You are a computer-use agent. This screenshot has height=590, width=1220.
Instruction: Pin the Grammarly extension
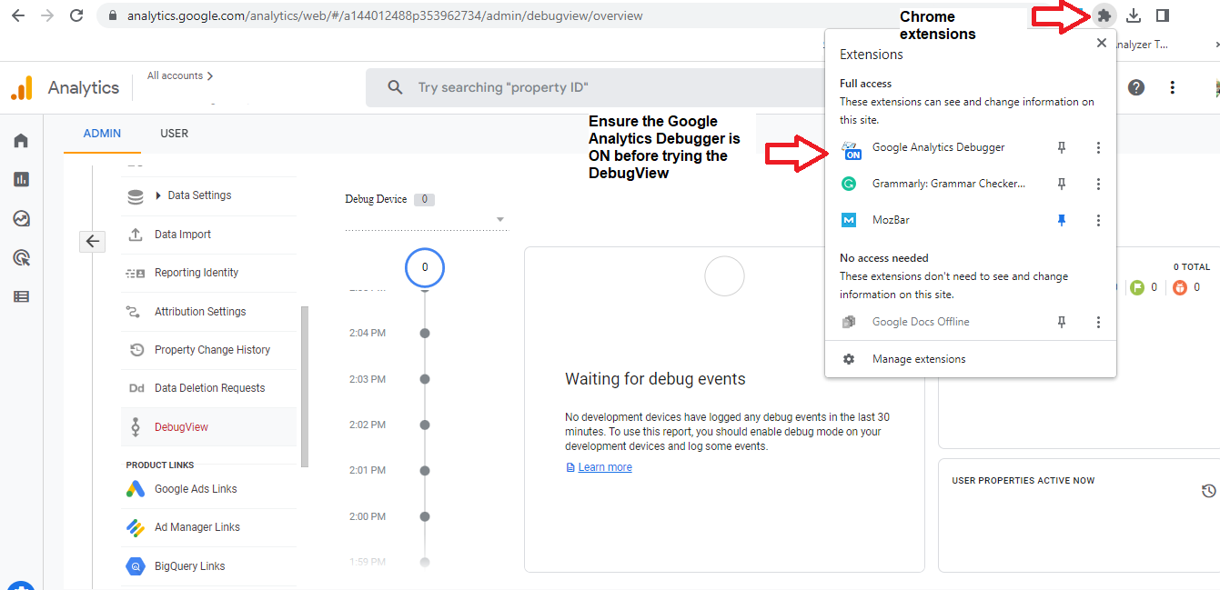(1061, 184)
